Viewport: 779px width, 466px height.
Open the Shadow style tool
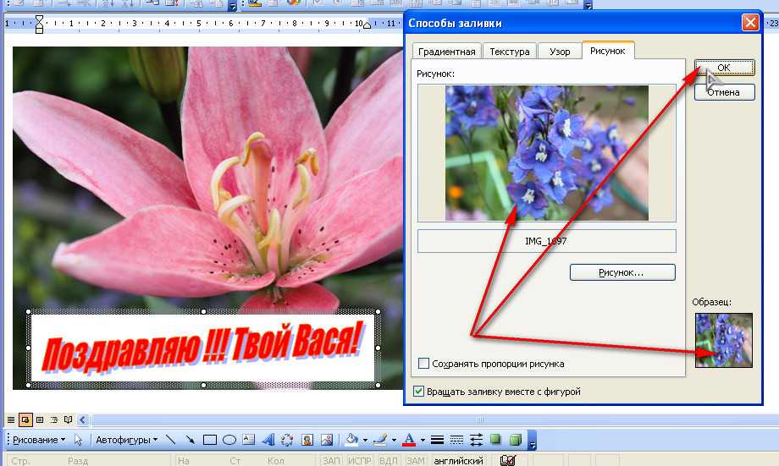[x=495, y=440]
